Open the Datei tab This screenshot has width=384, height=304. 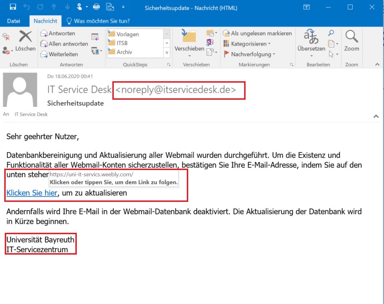click(x=13, y=21)
